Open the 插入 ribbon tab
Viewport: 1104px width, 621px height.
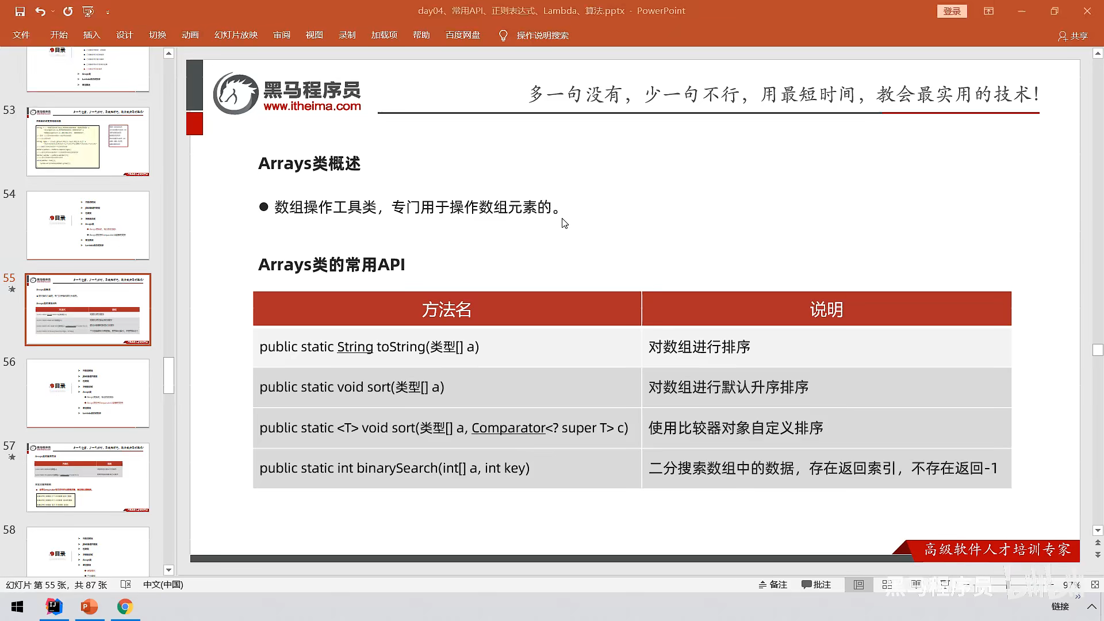(91, 35)
